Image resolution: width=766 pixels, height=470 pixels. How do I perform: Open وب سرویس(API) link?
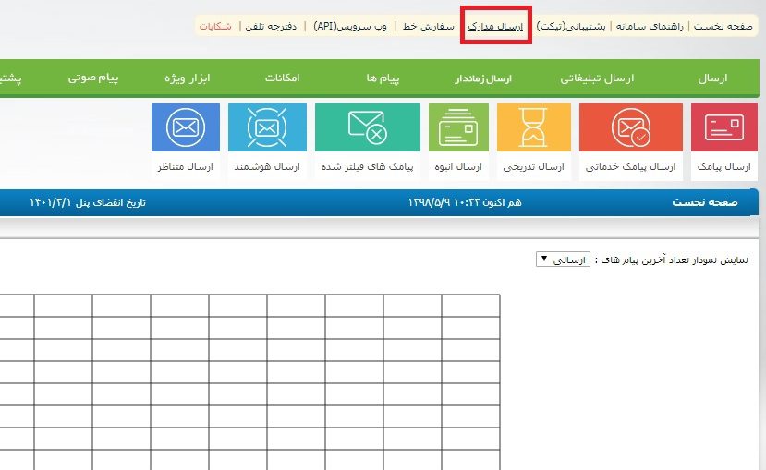point(350,27)
